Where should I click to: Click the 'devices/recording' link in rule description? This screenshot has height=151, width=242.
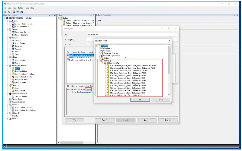tap(85, 92)
